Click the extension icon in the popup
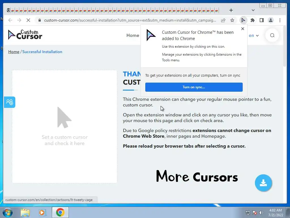This screenshot has width=290, height=218. pos(151,35)
